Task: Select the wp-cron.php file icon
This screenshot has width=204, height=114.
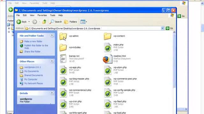Action: (63, 104)
